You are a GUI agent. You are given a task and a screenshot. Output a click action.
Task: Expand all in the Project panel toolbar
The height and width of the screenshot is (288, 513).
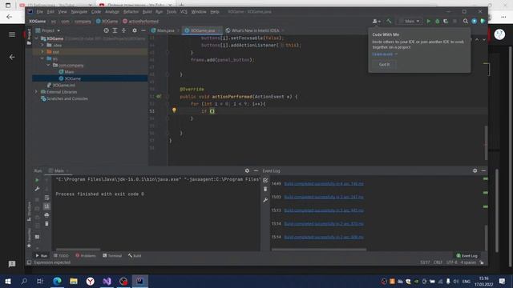115,30
